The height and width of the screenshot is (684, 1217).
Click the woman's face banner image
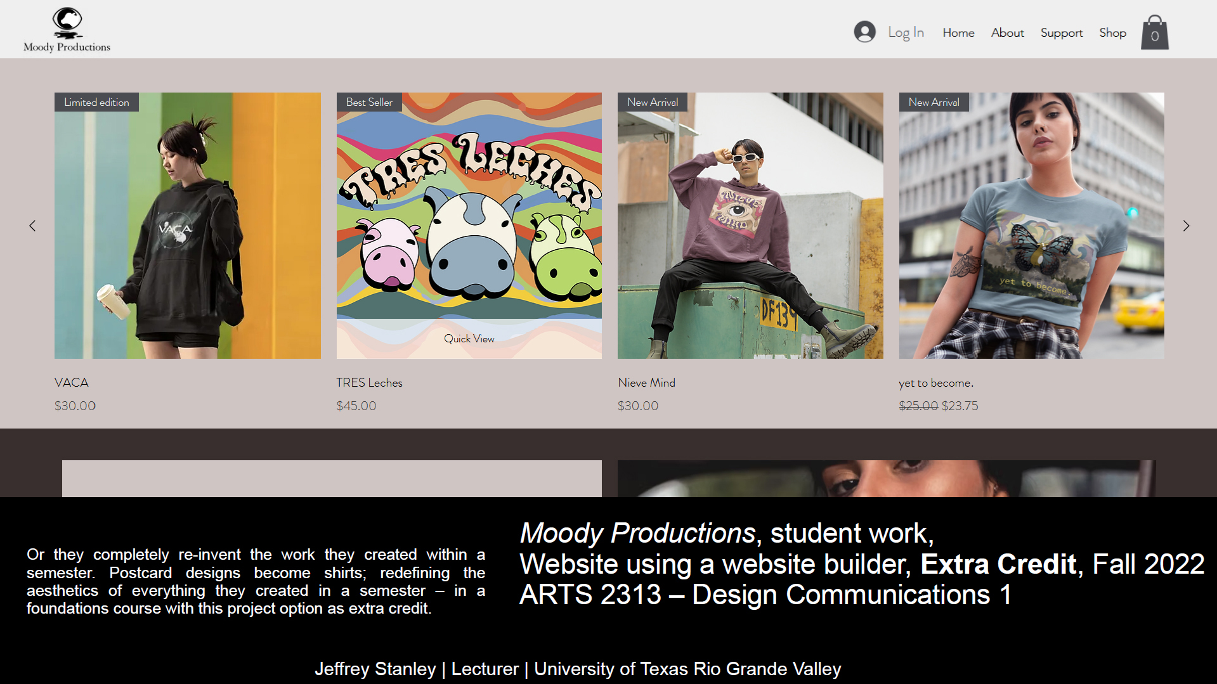(886, 479)
